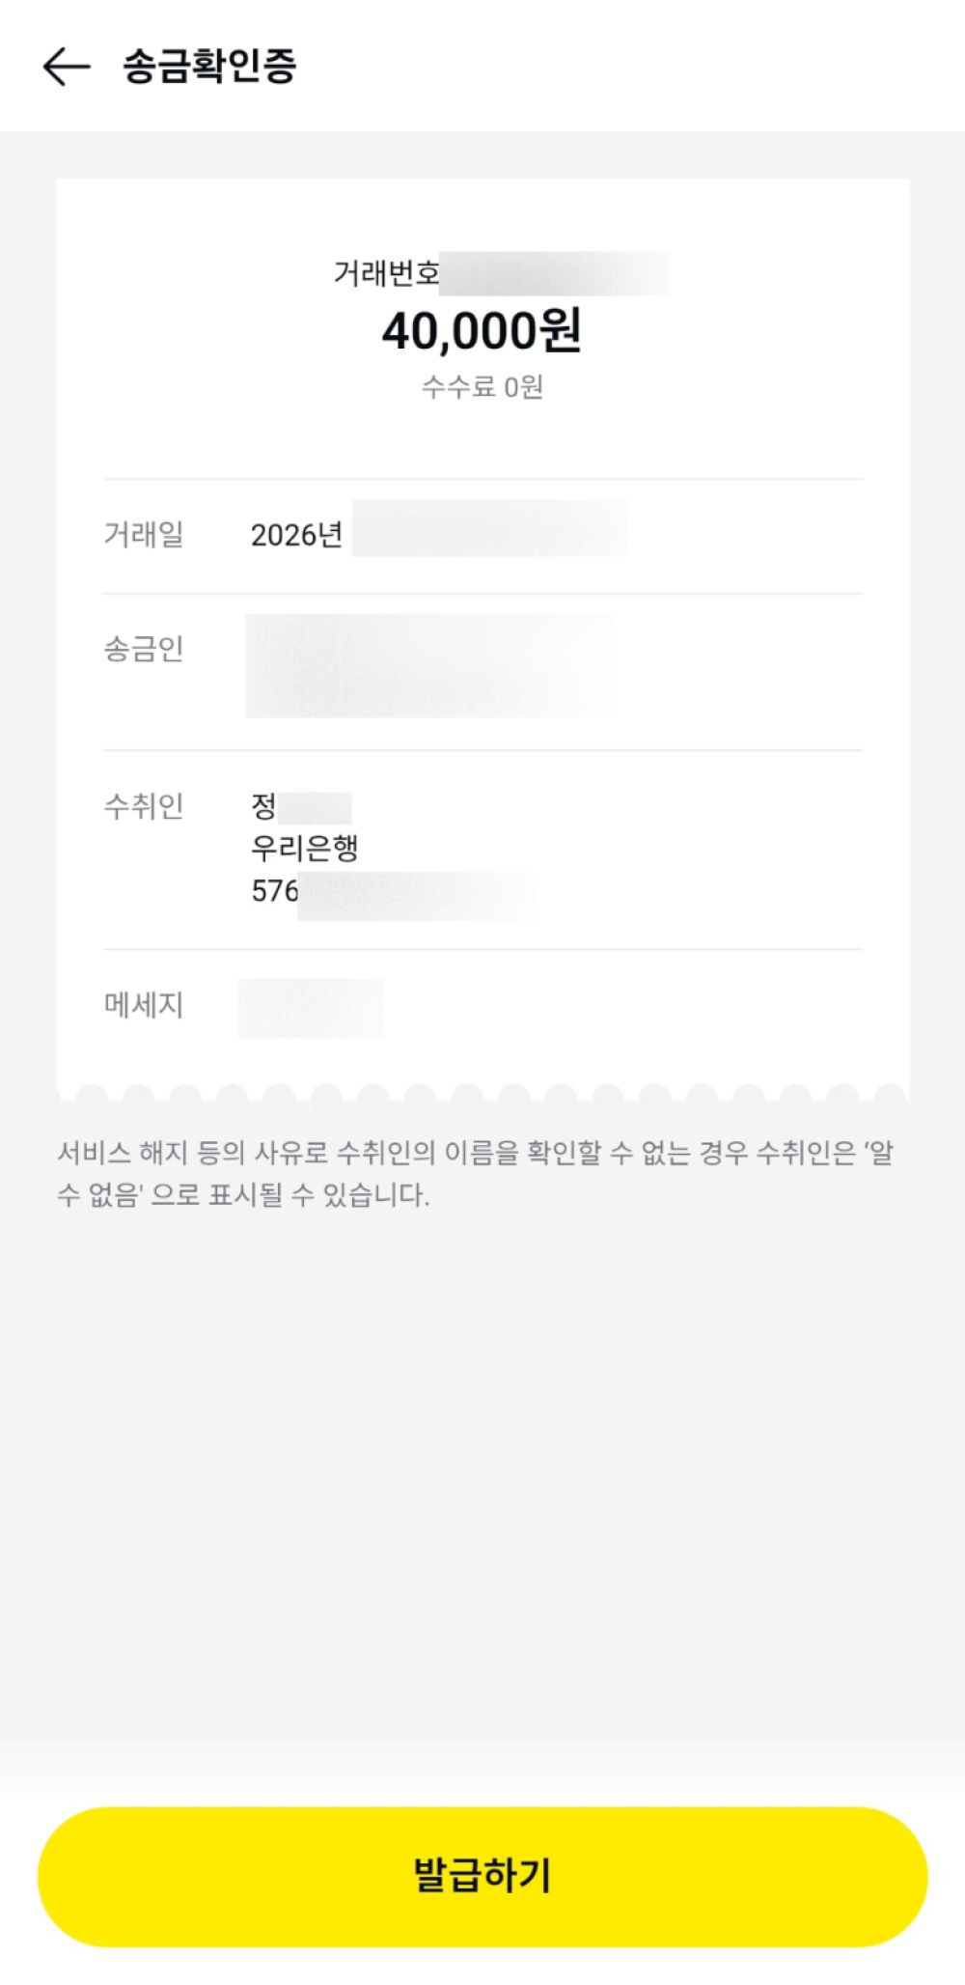Viewport: 965px width, 1985px height.
Task: Click the 발급하기 button
Action: tap(482, 1876)
